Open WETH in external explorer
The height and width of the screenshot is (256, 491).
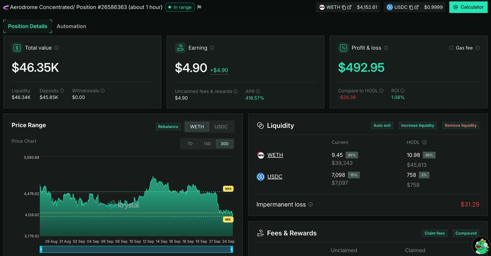[x=349, y=7]
